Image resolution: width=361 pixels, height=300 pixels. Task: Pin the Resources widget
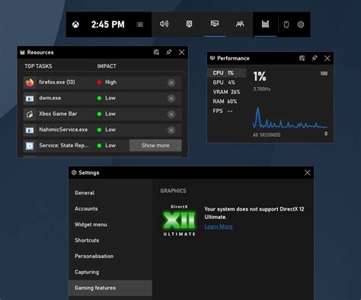169,52
